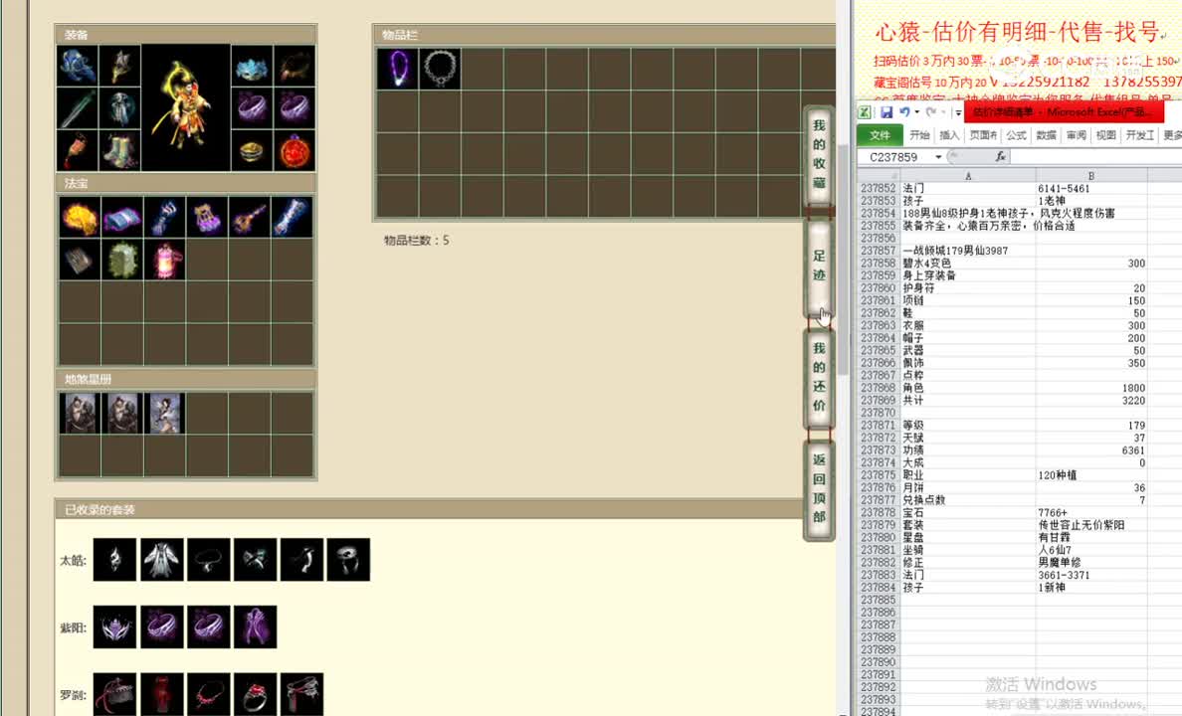Click the purple mask icon in the 紫阳 set
This screenshot has height=716, width=1182.
(115, 626)
